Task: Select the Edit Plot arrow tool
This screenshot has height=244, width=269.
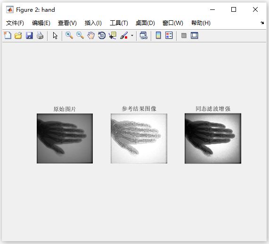Action: point(55,36)
